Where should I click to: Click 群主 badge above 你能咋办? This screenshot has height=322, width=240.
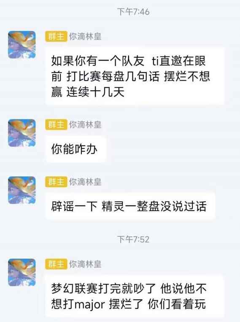[56, 124]
